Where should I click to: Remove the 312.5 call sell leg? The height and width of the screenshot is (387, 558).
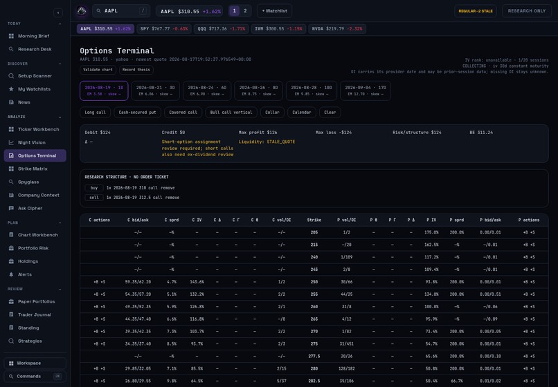point(172,197)
